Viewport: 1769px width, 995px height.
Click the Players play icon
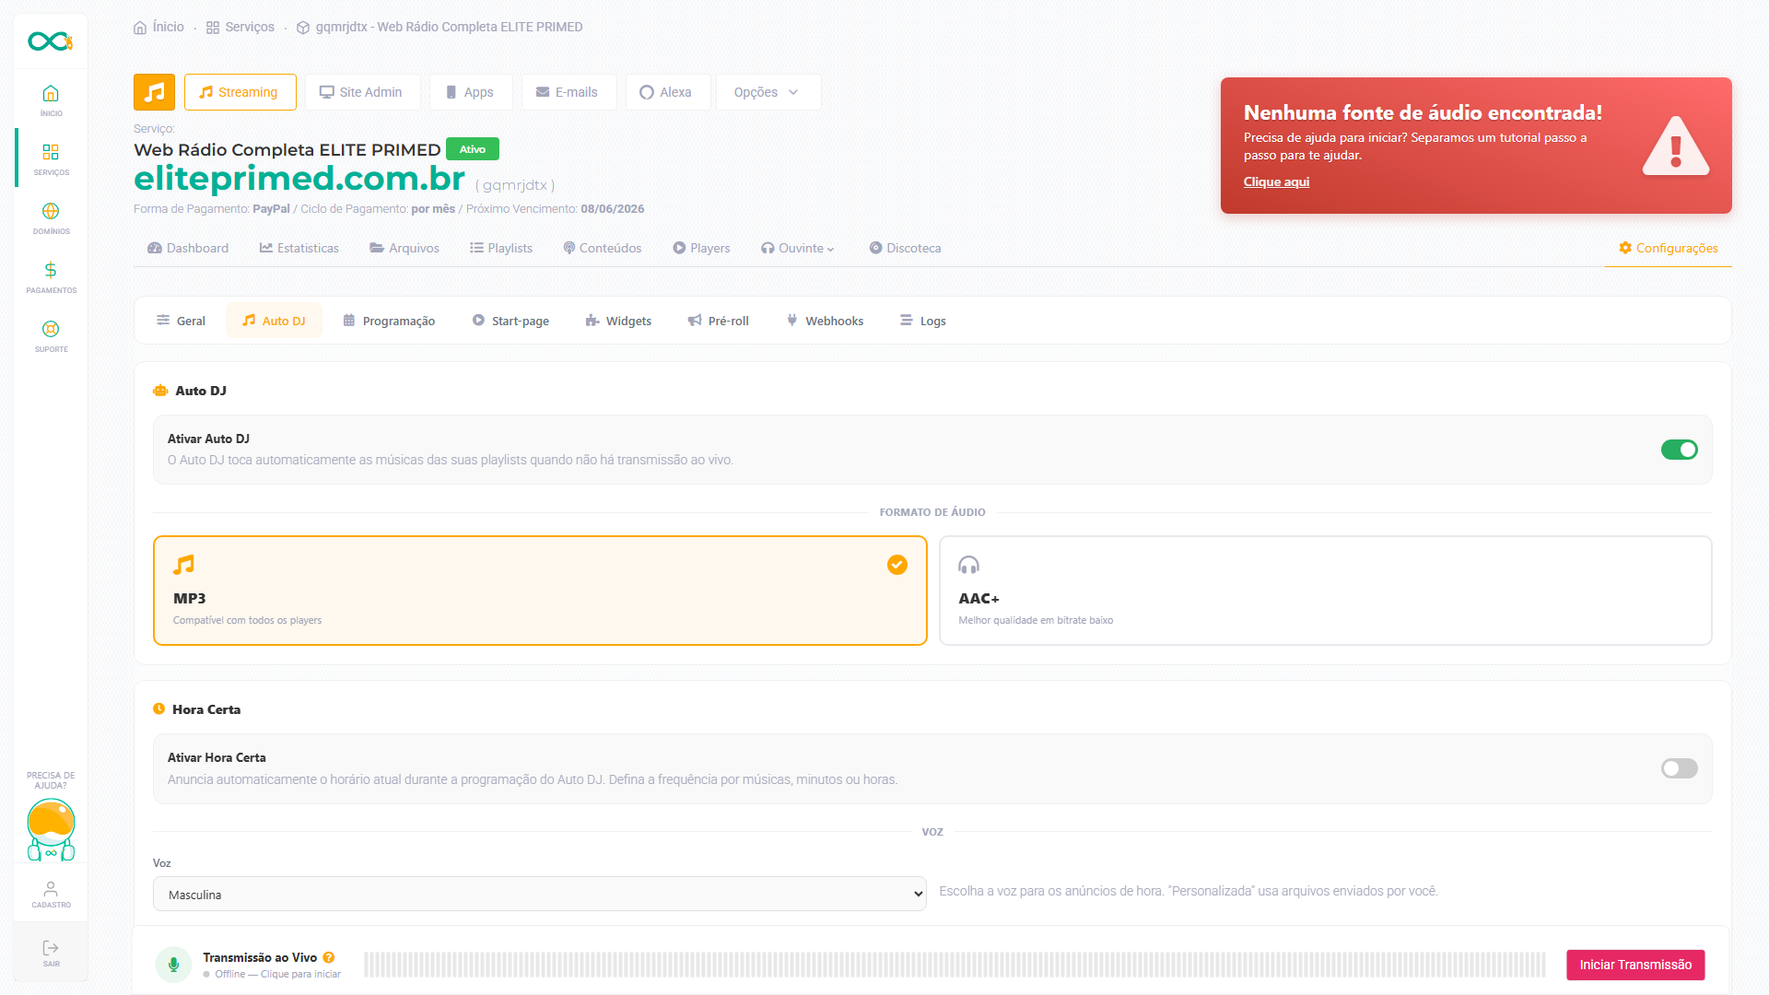click(679, 248)
